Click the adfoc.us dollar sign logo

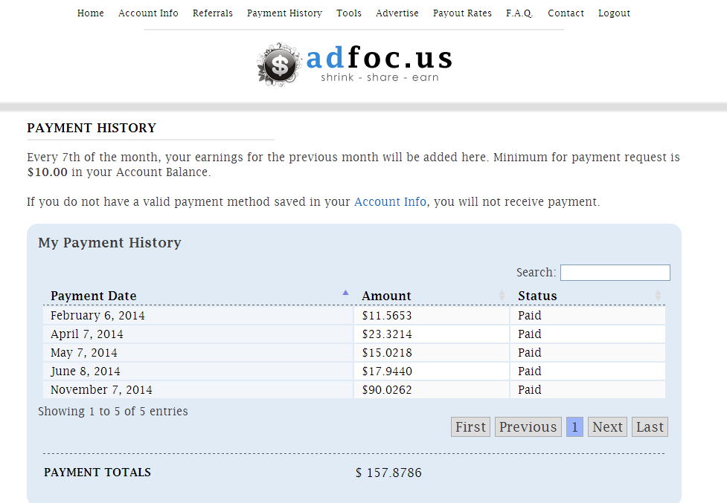[x=279, y=65]
